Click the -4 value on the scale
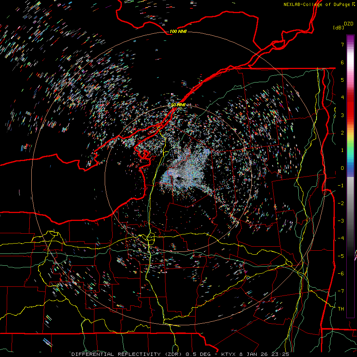This screenshot has width=357, height=357. tap(341, 238)
